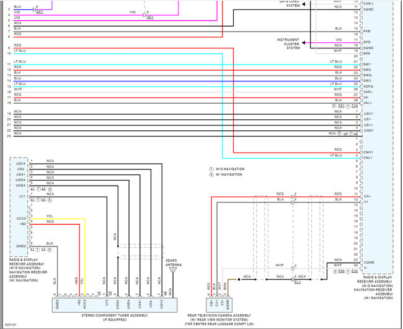The width and height of the screenshot is (403, 329).
Task: Click the US1- terminal label
Action: coord(368,119)
